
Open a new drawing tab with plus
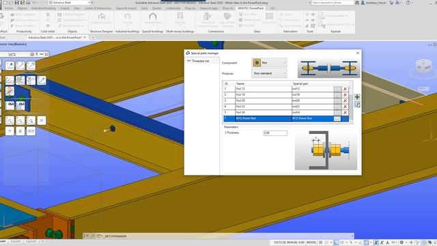click(x=93, y=38)
